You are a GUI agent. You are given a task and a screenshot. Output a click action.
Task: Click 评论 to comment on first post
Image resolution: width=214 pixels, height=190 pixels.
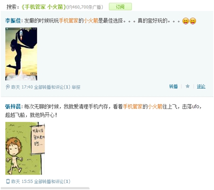click(x=201, y=86)
